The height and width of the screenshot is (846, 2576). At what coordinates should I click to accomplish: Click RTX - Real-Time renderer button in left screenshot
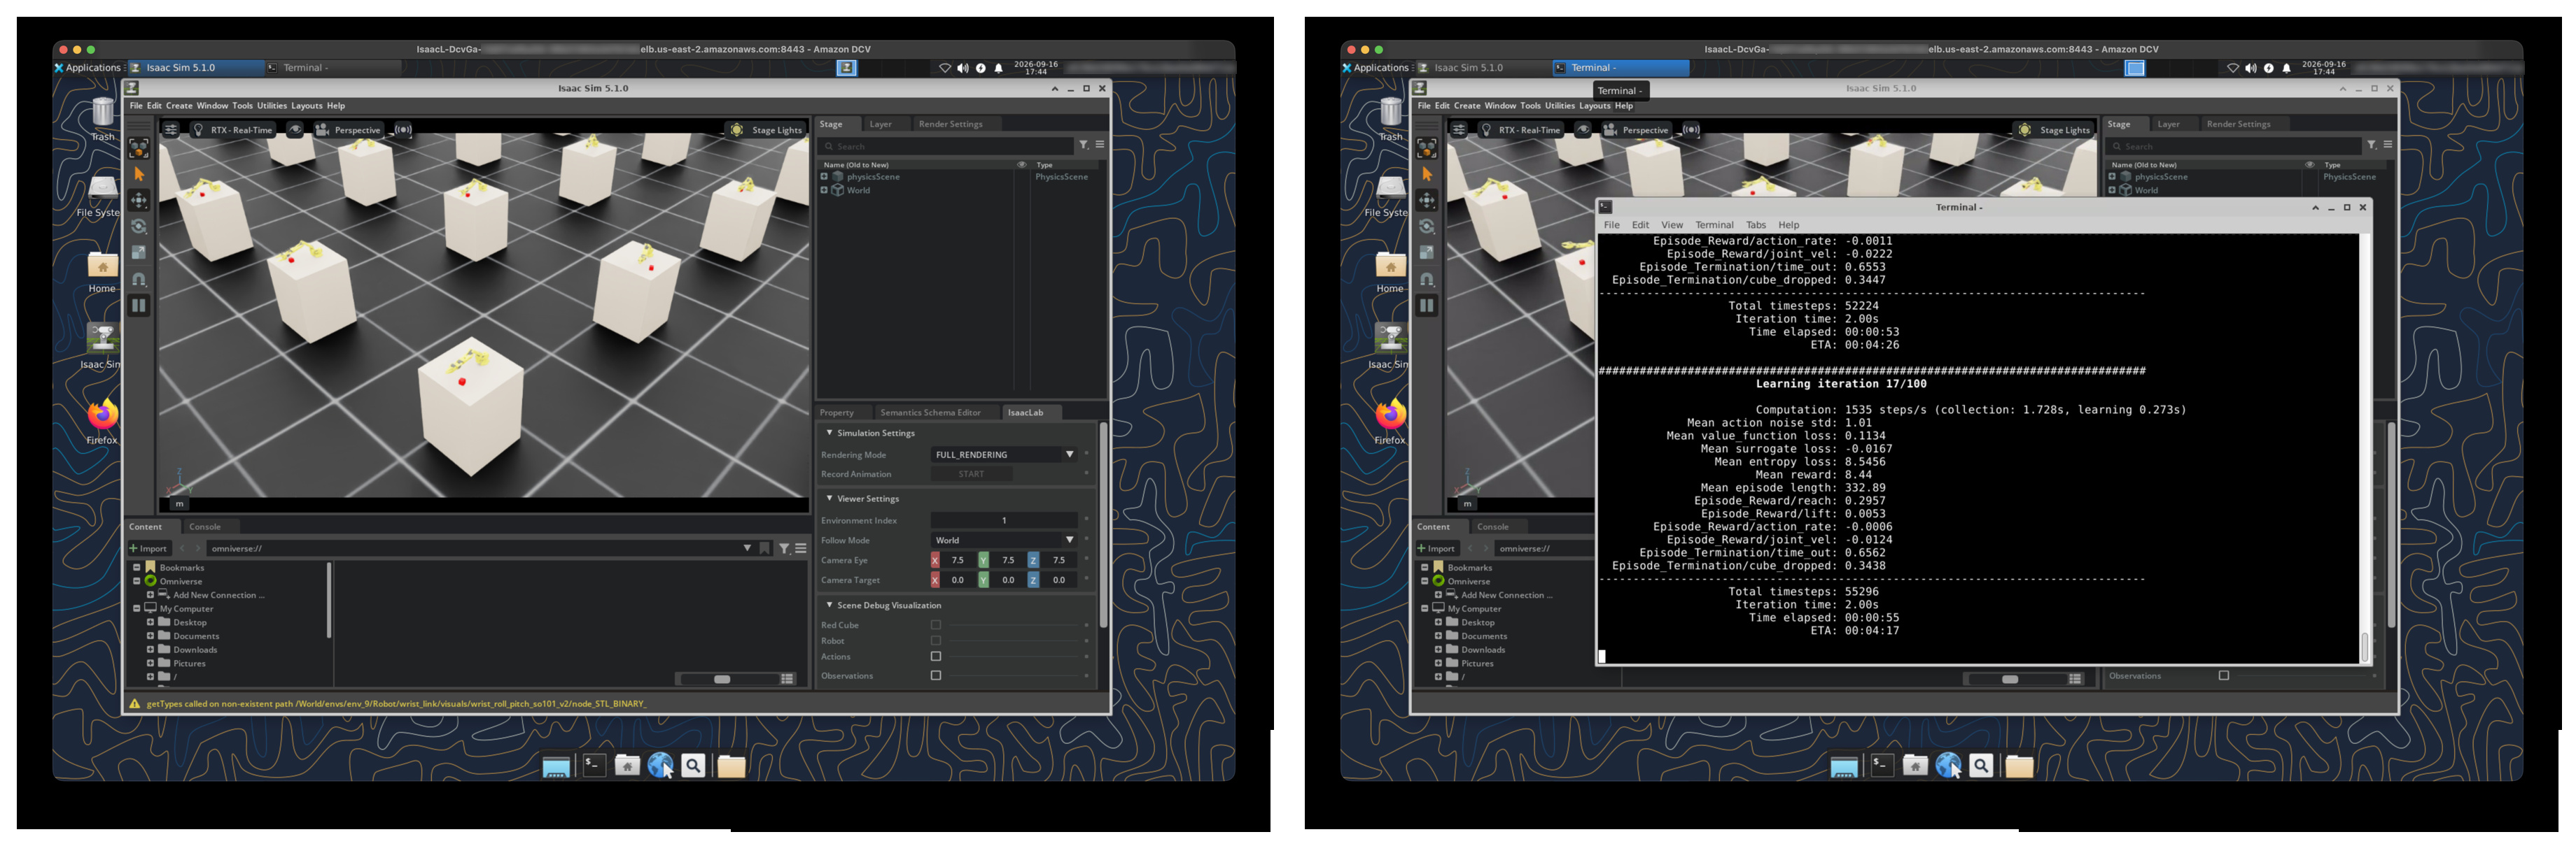pyautogui.click(x=232, y=130)
